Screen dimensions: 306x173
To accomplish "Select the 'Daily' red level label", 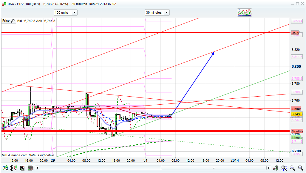I will (x=295, y=33).
